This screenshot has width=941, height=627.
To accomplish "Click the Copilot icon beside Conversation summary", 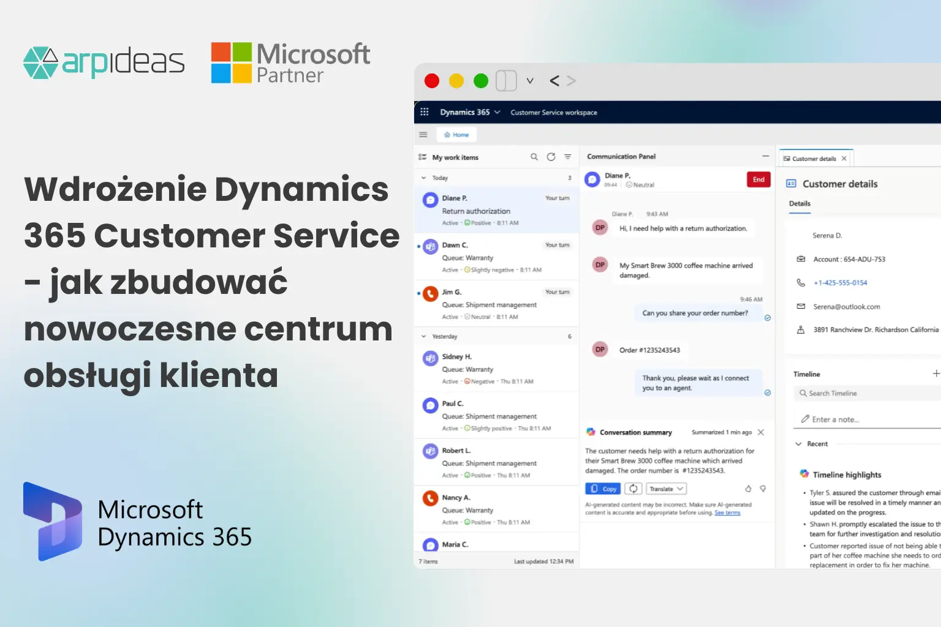I will pos(591,432).
